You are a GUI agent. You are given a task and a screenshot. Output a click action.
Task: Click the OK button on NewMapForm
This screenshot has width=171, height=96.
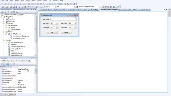(x=52, y=33)
